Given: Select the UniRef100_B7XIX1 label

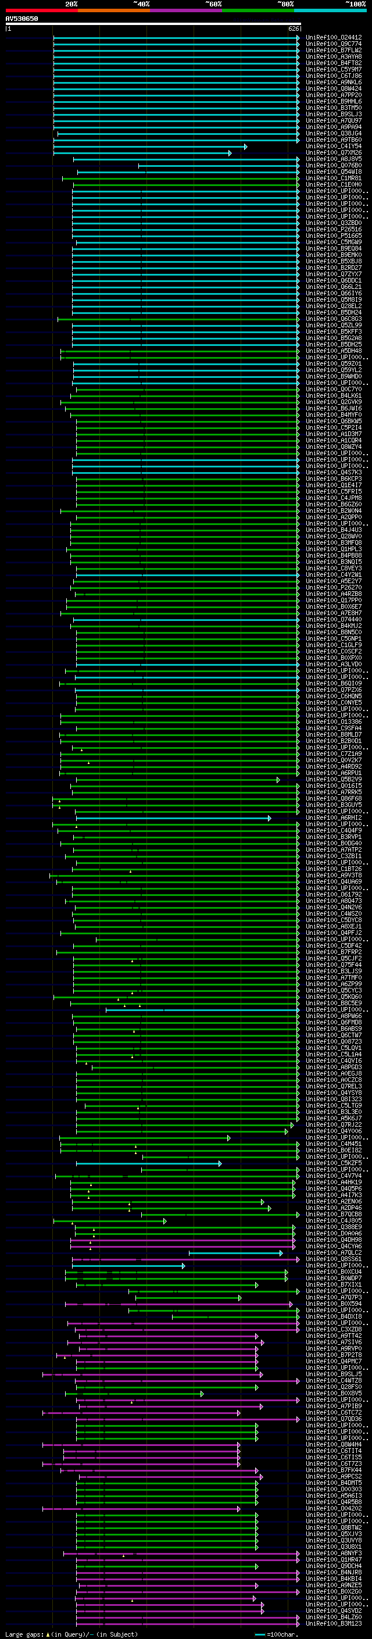Looking at the screenshot, I should coord(333,1284).
